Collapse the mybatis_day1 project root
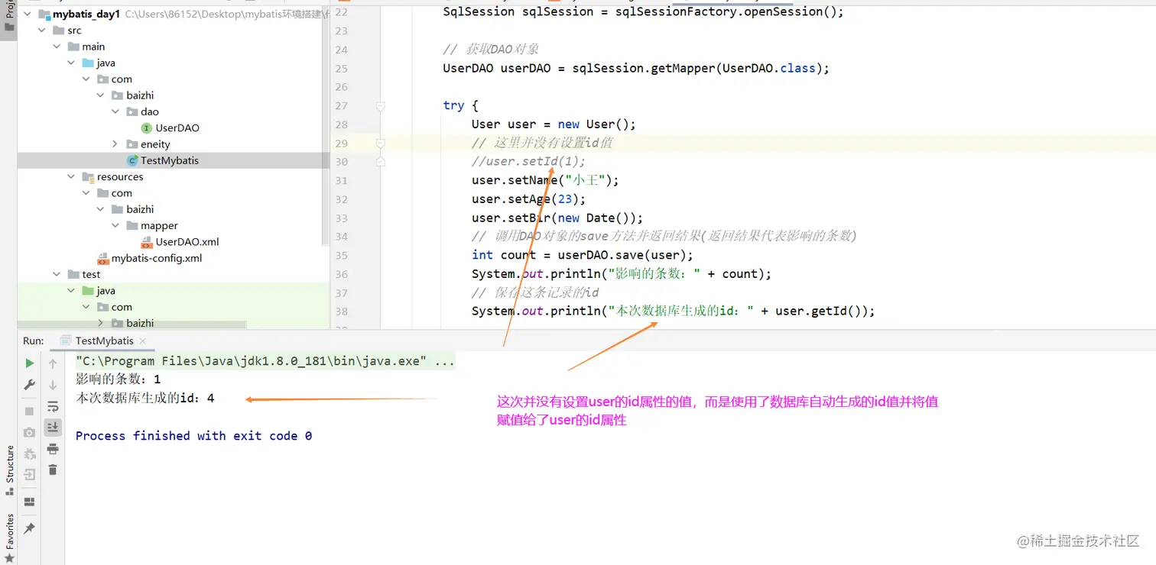Screen dimensions: 1156x565 click(x=27, y=15)
